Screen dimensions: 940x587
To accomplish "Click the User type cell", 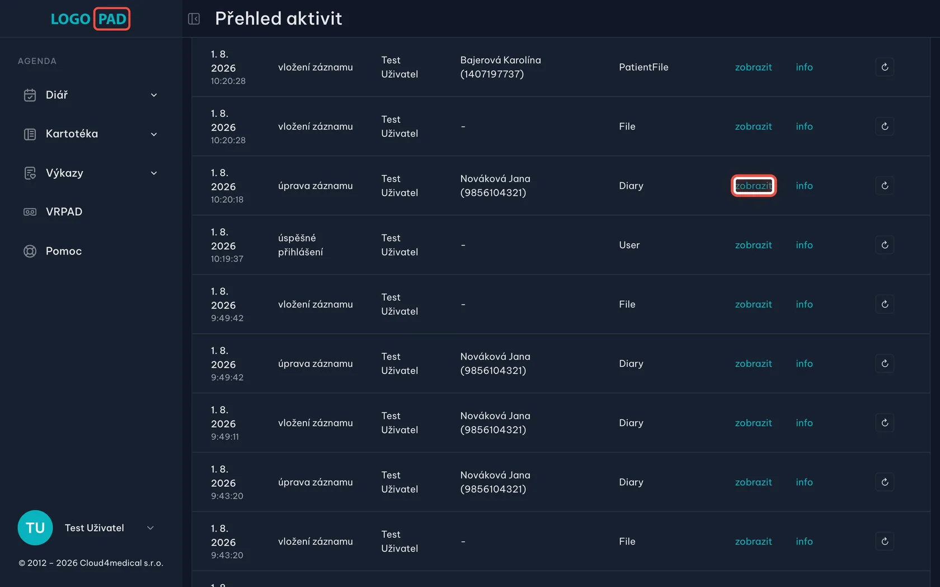I will 629,245.
